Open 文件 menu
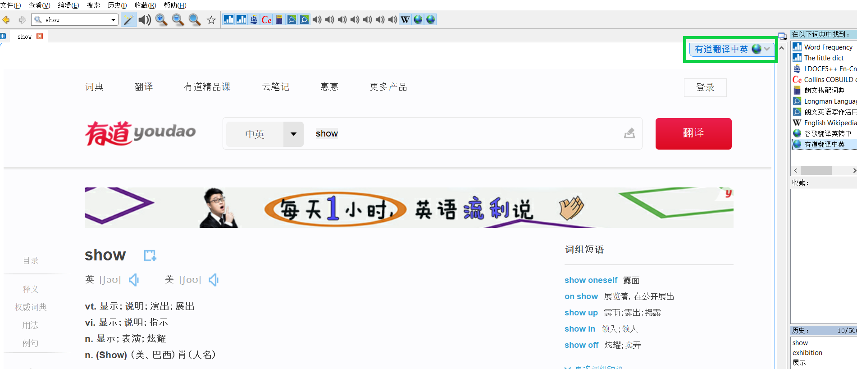This screenshot has height=369, width=857. coord(10,5)
